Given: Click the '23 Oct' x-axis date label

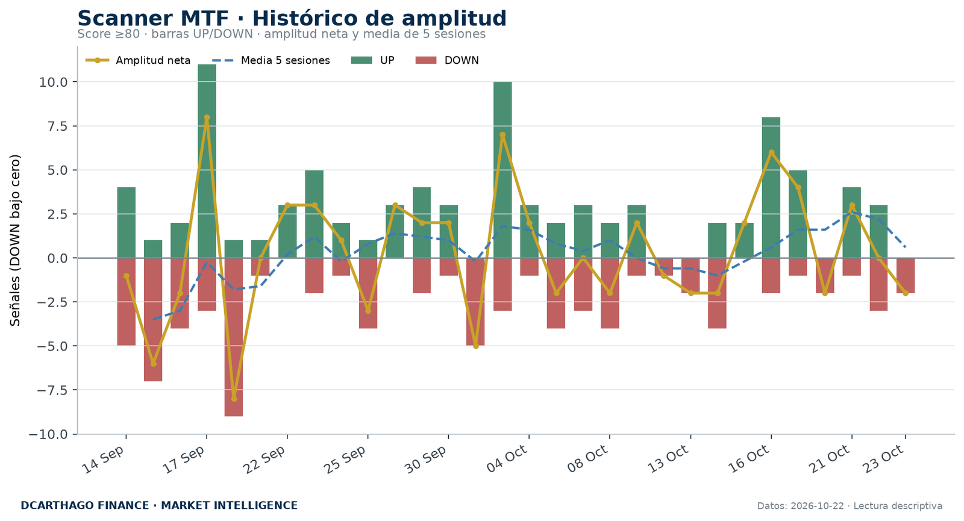Looking at the screenshot, I should [x=884, y=460].
